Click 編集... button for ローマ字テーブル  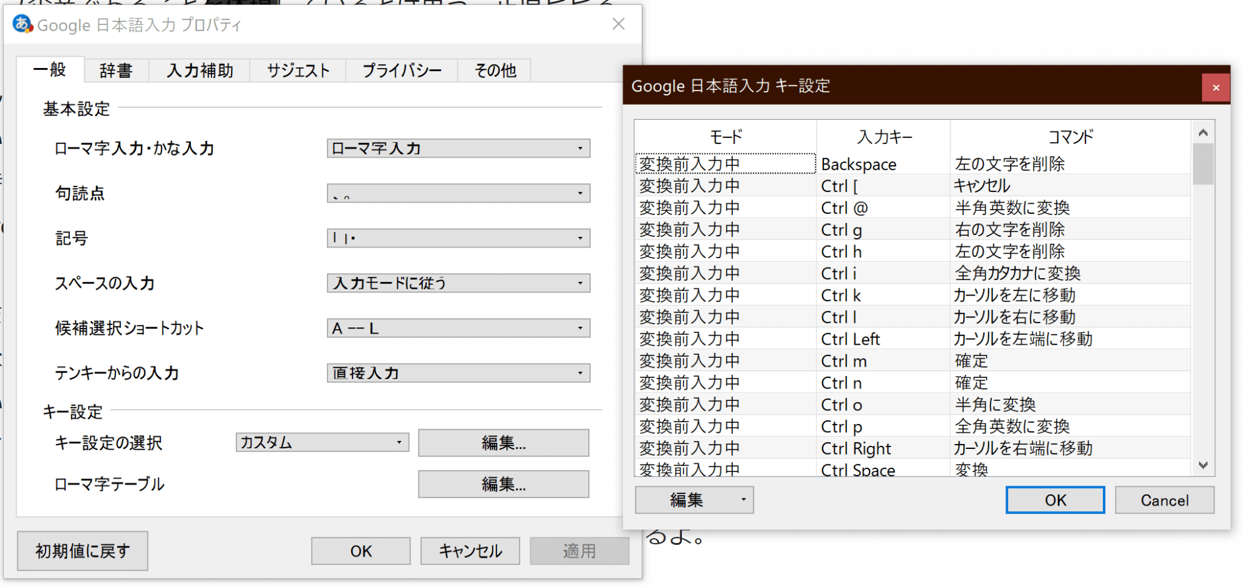[503, 484]
